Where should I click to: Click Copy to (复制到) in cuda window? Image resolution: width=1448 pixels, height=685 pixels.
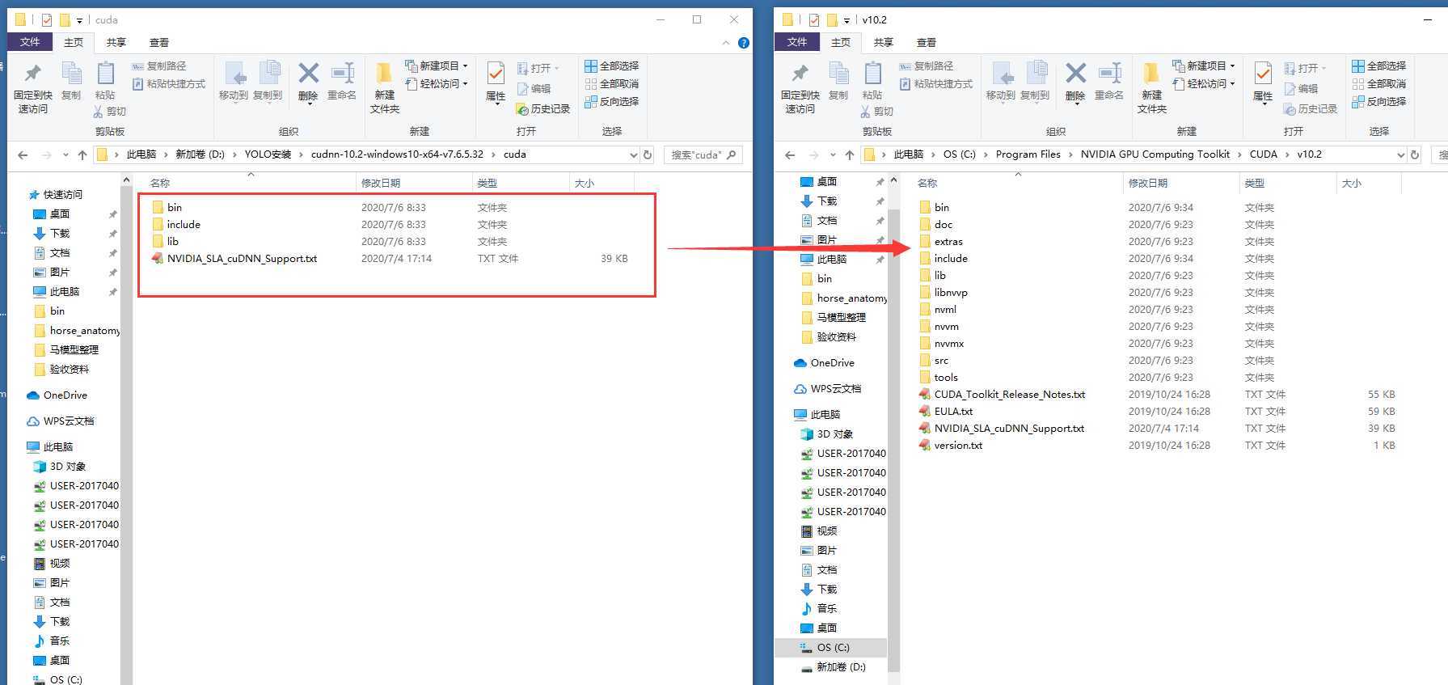pos(268,81)
